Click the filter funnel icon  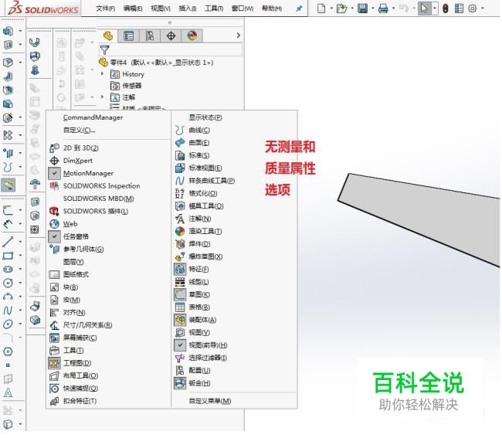(105, 49)
